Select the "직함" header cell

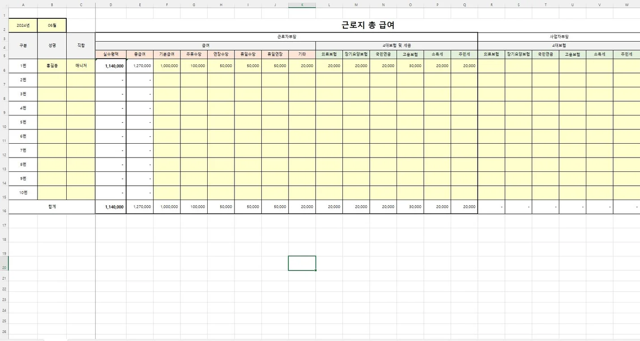click(x=81, y=45)
